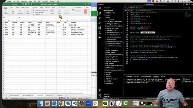Expand the 9800 Controller folder
Screen dimensions: 193x108
pyautogui.click(x=110, y=13)
